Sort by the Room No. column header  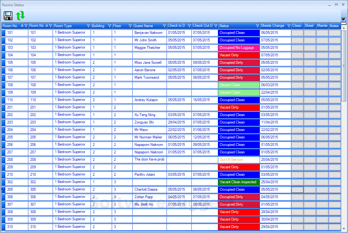pos(10,26)
